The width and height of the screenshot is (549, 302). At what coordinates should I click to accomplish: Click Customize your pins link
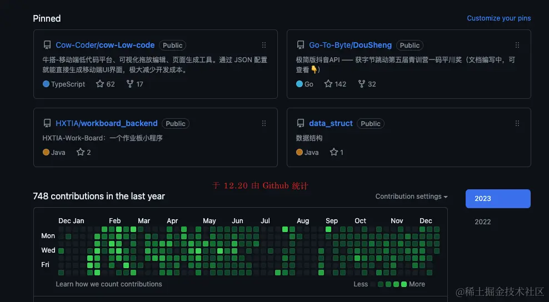[498, 18]
